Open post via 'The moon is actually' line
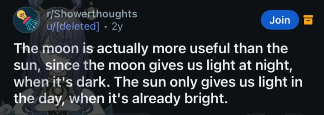324x115 pixels. click(151, 49)
